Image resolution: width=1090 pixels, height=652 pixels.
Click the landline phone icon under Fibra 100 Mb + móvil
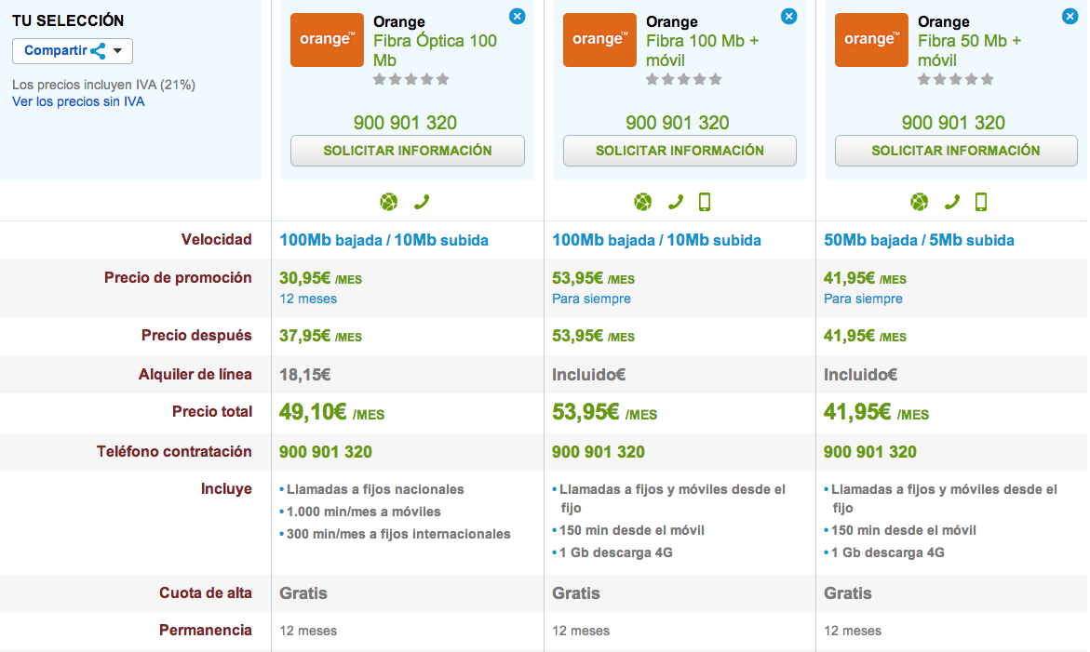pos(675,202)
